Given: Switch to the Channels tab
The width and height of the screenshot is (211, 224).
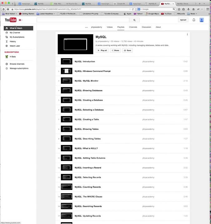Looking at the screenshot, I should (133, 27).
